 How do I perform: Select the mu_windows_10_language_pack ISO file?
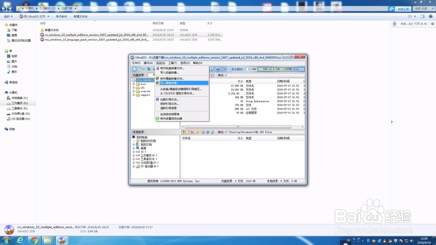[x=97, y=40]
